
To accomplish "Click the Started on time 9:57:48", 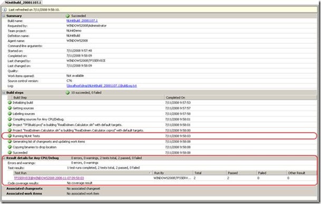I will pyautogui.click(x=79, y=51).
